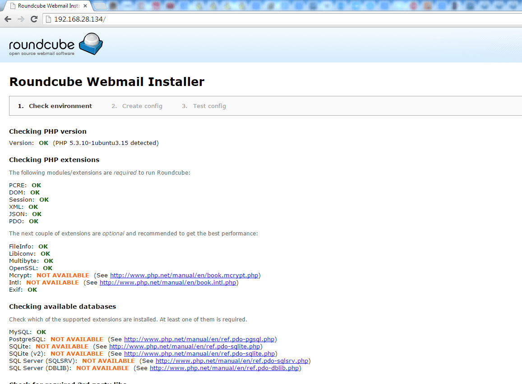Viewport: 522px width, 384px height.
Task: Click the DOM OK status
Action: coord(35,193)
